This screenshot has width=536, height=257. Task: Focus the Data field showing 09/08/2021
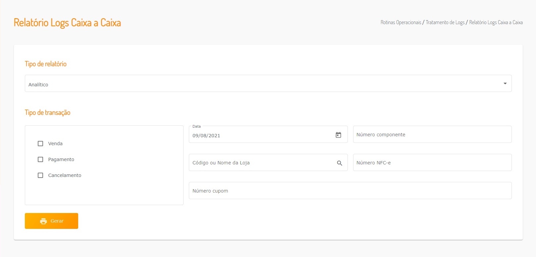(x=258, y=136)
